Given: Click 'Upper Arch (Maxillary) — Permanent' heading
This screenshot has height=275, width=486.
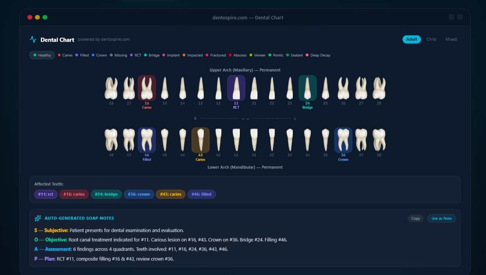Looking at the screenshot, I should pos(245,70).
